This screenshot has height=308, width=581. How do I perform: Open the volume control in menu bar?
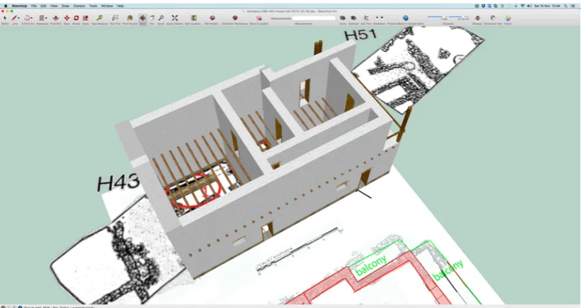[529, 6]
